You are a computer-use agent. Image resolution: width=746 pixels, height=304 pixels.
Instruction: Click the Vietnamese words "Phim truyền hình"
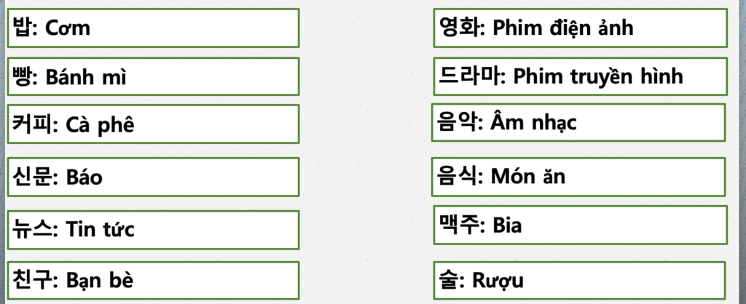(x=599, y=76)
